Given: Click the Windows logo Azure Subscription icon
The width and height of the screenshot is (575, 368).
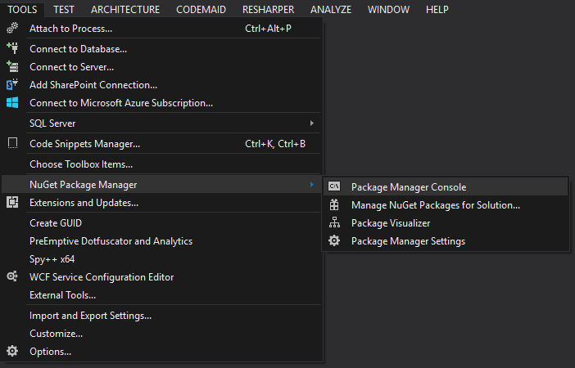Looking at the screenshot, I should pos(12,102).
